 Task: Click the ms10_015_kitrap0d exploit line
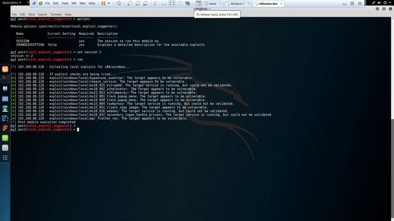pyautogui.click(x=121, y=85)
